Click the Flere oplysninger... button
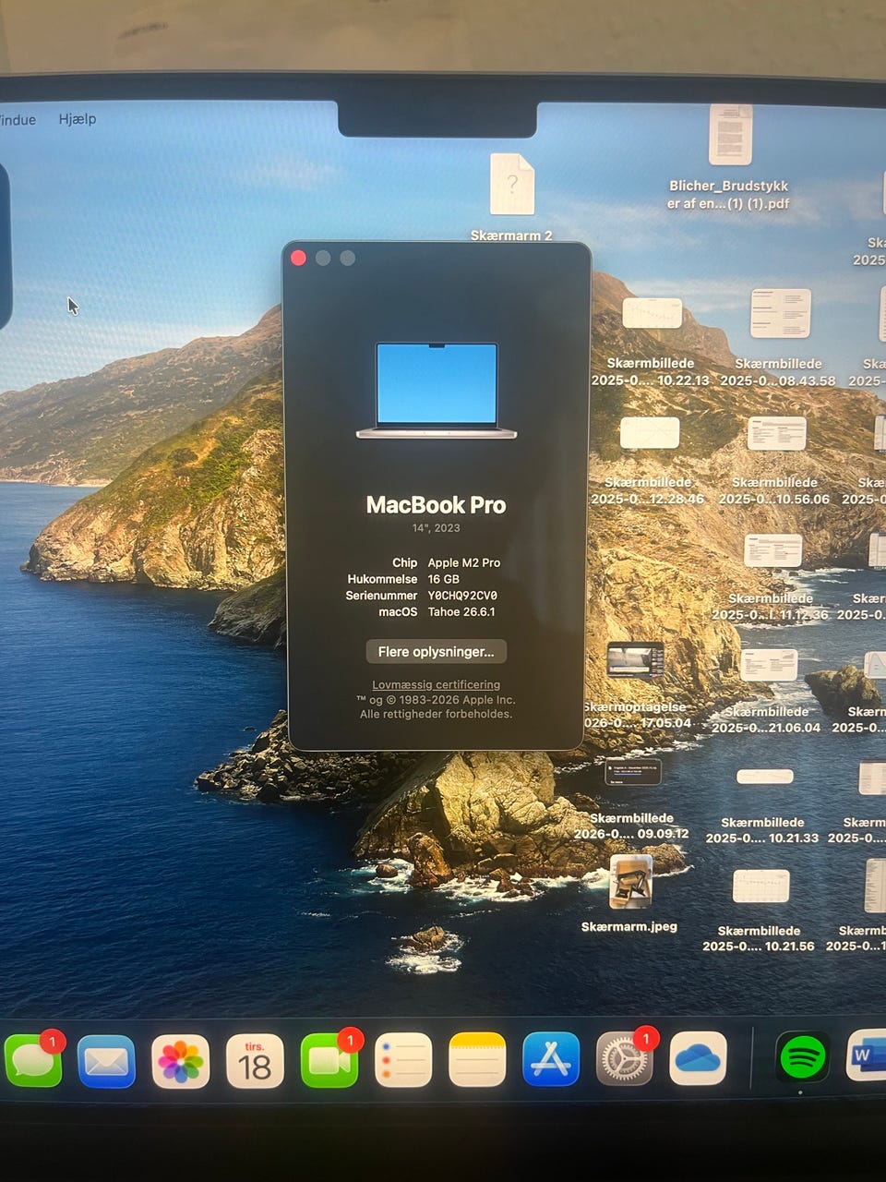Viewport: 886px width, 1182px height. click(x=436, y=652)
